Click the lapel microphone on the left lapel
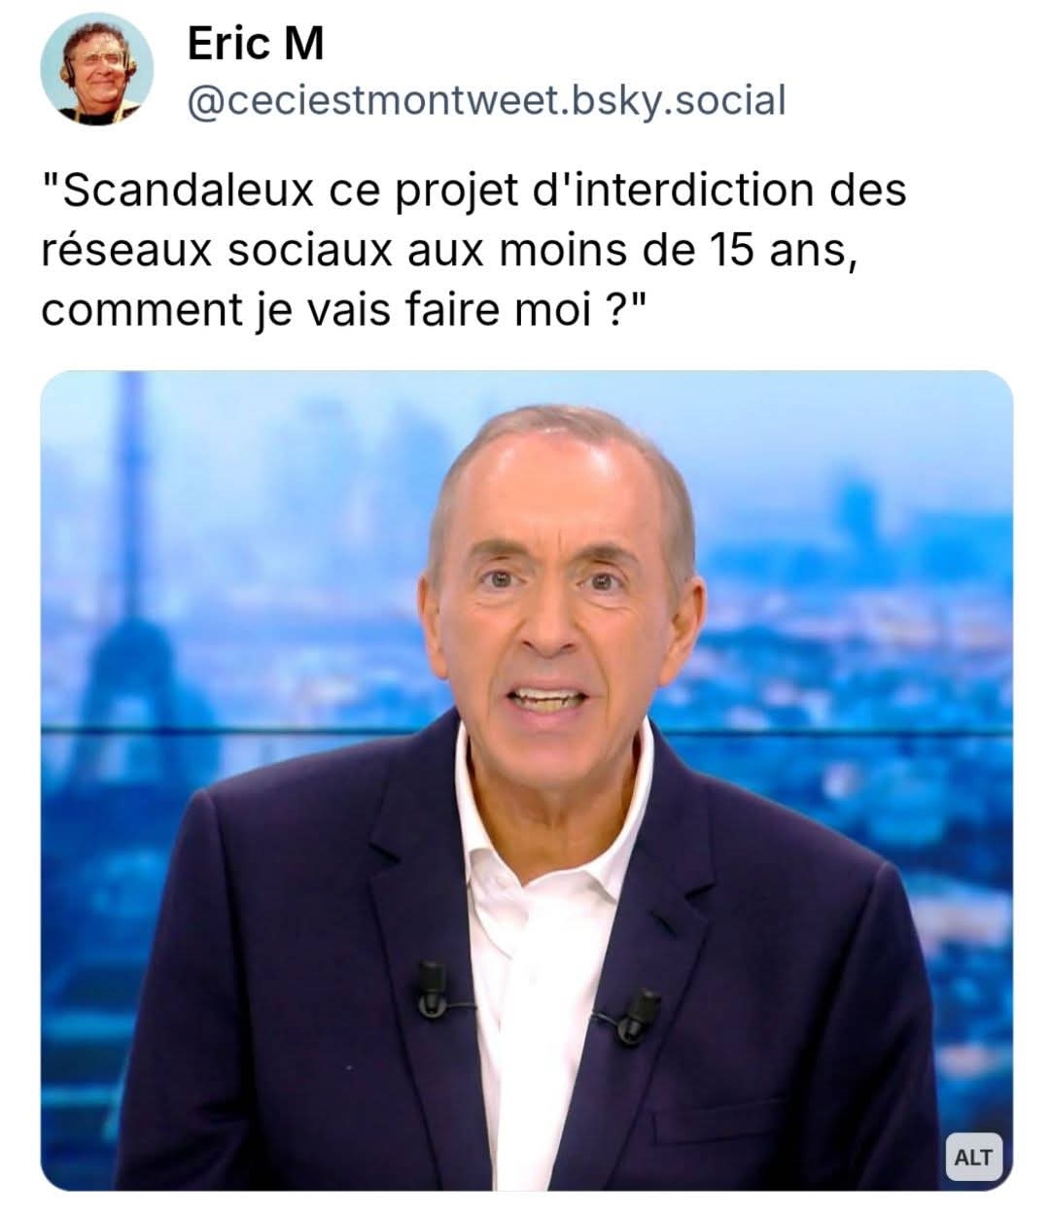The width and height of the screenshot is (1050, 1216). pyautogui.click(x=433, y=990)
